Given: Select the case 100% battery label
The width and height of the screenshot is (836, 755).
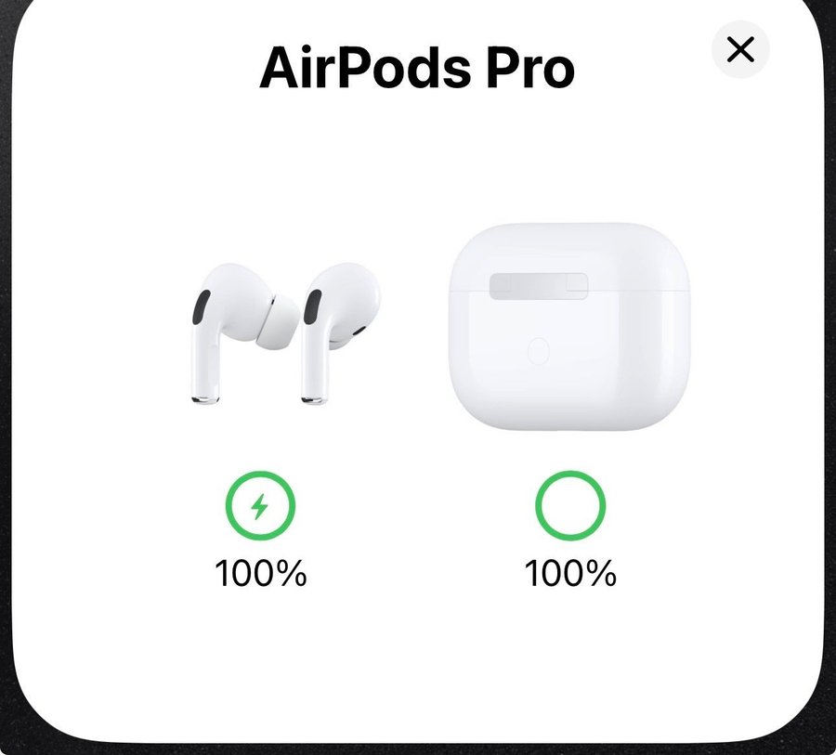Looking at the screenshot, I should coord(570,573).
